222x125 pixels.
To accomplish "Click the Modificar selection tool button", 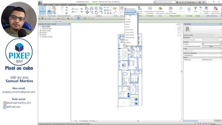I will [42, 10].
